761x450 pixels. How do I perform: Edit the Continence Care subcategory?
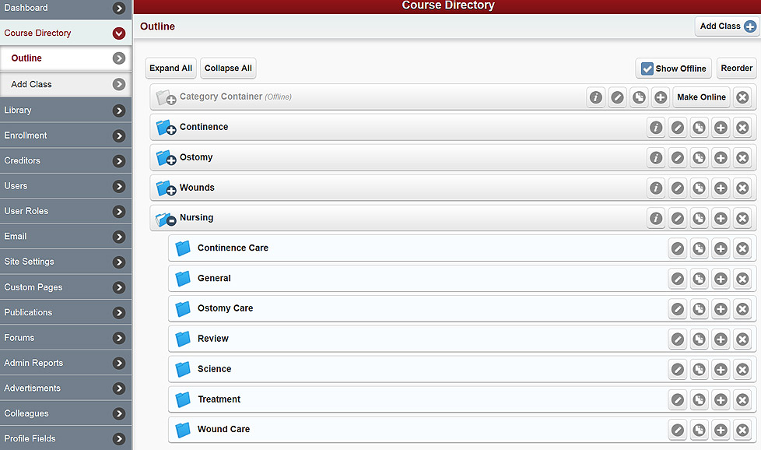coord(678,248)
